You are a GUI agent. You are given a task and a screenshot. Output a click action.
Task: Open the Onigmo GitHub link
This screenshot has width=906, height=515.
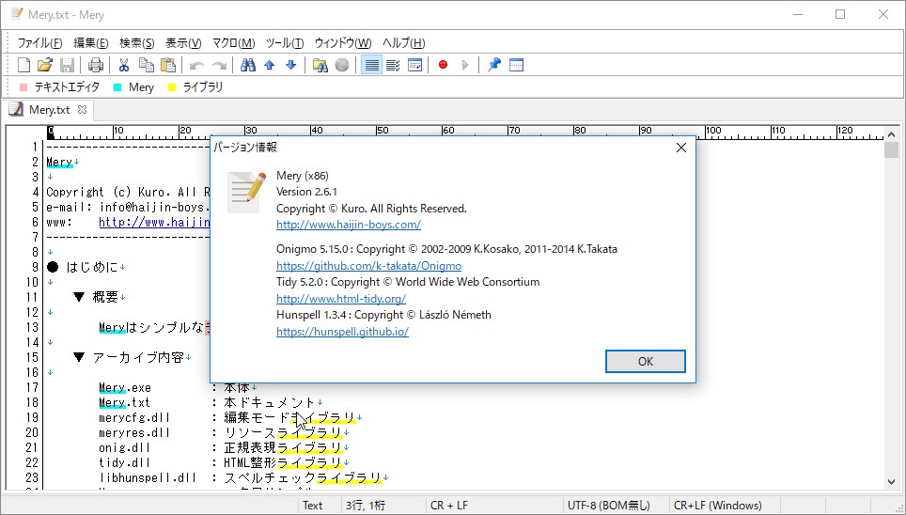point(368,266)
